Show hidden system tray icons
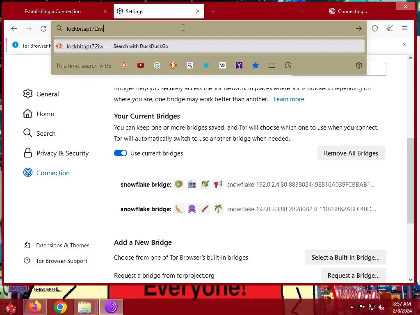This screenshot has height=315, width=420. tap(352, 307)
